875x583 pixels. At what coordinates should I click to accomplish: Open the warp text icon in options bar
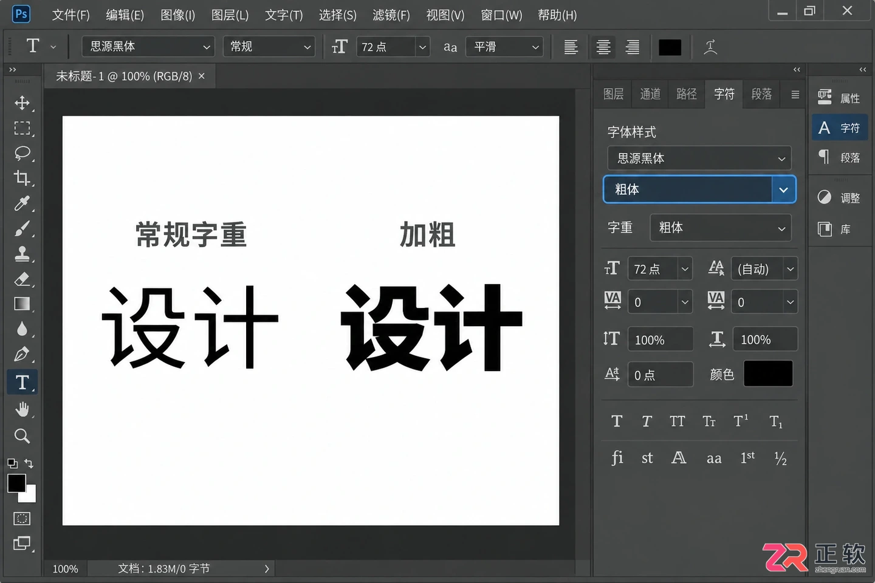(710, 47)
